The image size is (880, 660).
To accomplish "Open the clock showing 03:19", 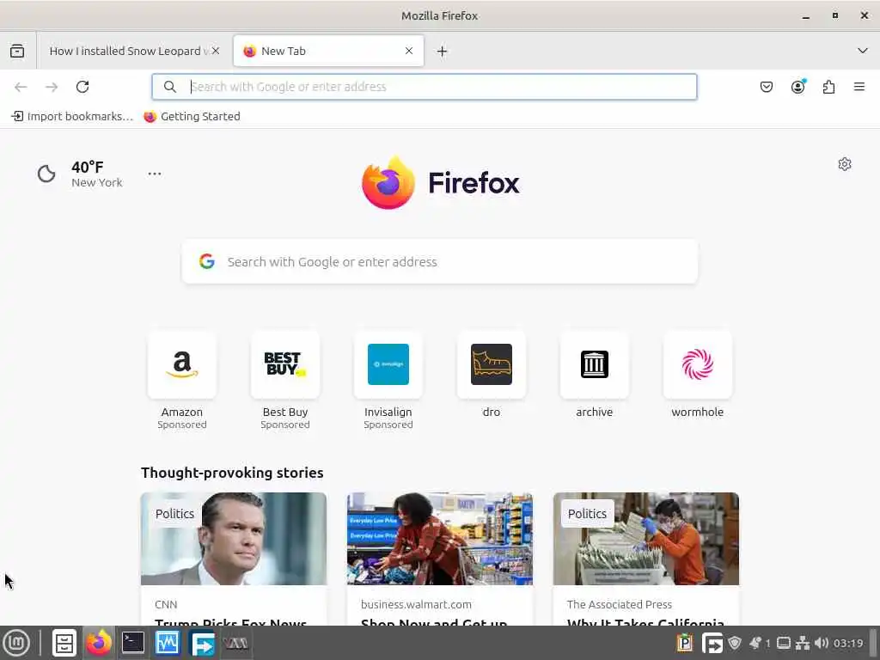I will [848, 643].
